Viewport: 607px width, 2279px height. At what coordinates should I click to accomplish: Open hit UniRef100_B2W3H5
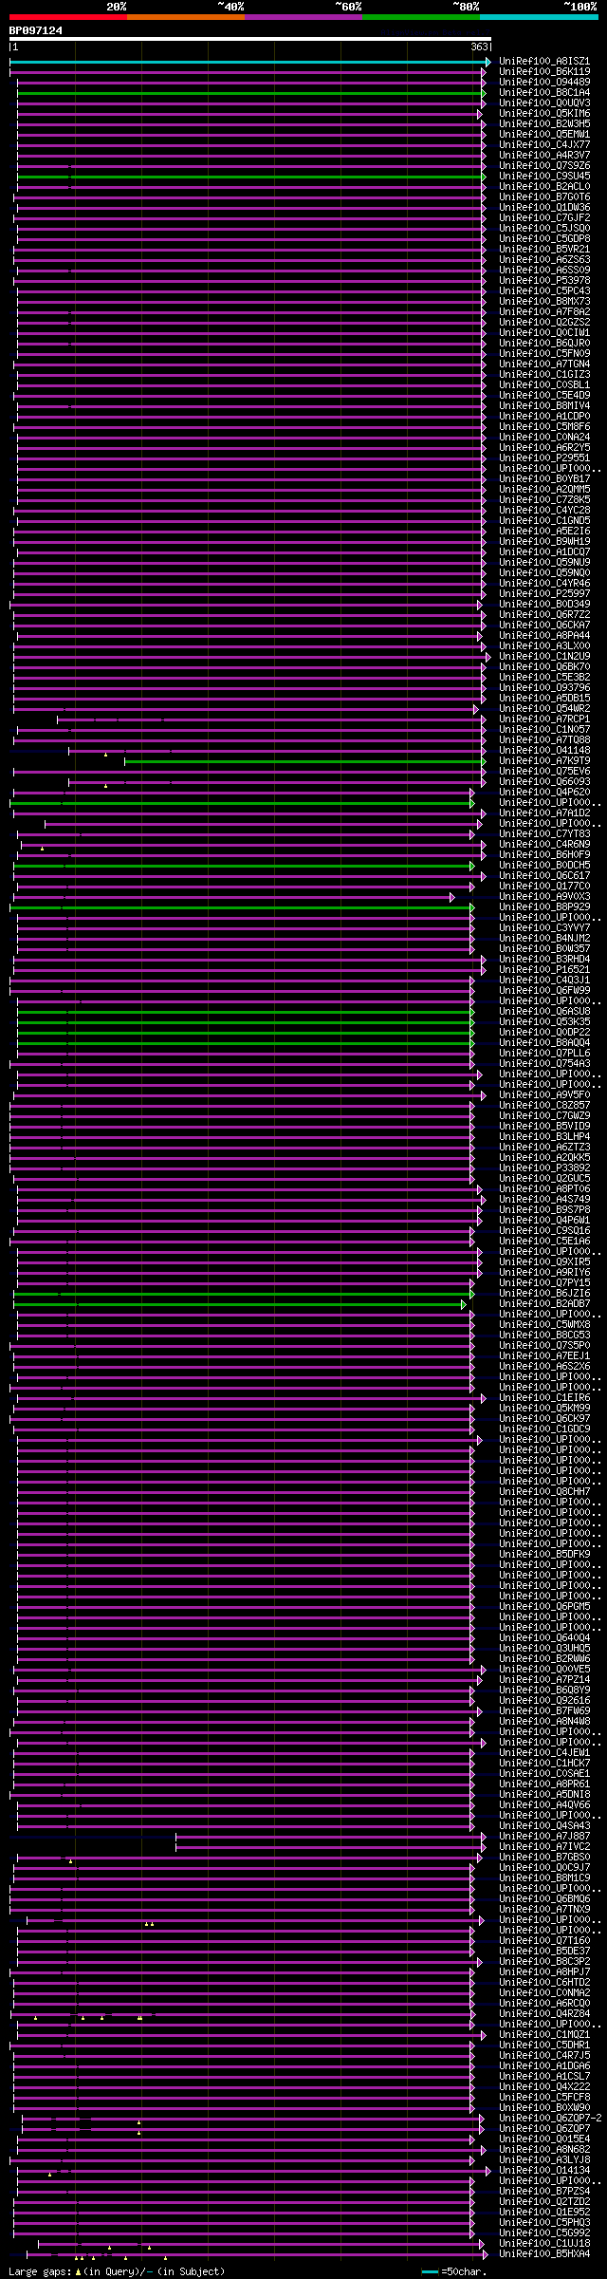tap(544, 124)
